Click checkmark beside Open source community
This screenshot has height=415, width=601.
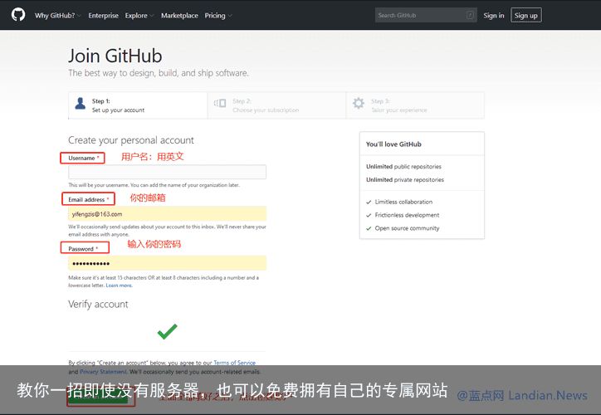tap(369, 228)
